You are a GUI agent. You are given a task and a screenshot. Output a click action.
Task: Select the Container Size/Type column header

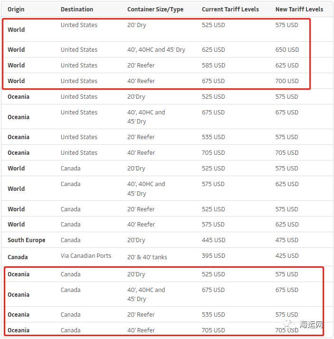click(155, 9)
